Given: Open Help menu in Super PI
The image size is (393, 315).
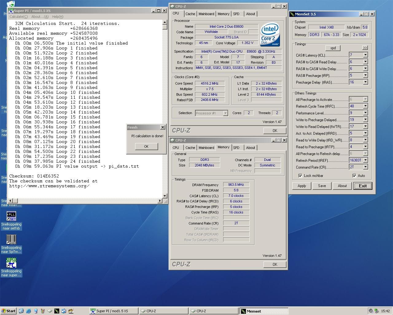Looking at the screenshot, I should point(58,17).
